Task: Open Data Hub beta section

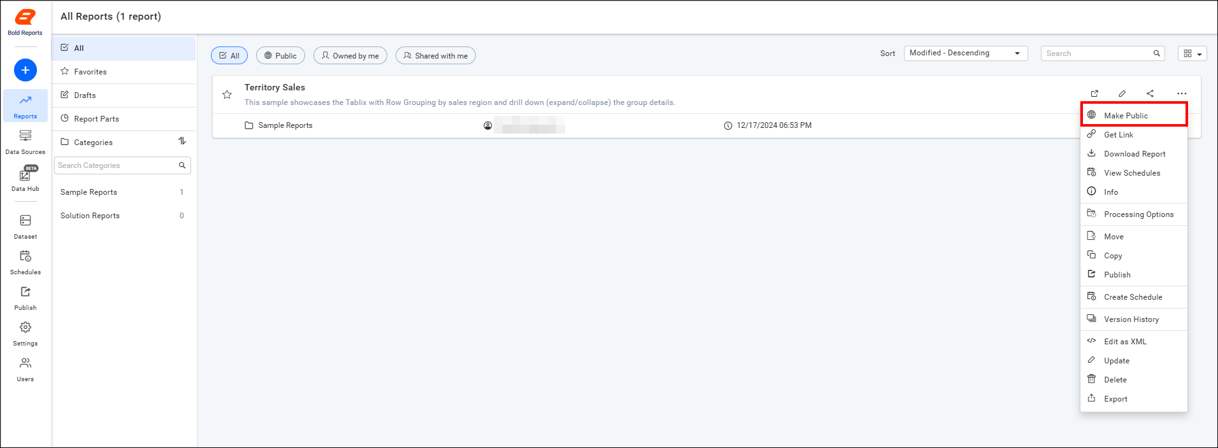Action: [25, 179]
